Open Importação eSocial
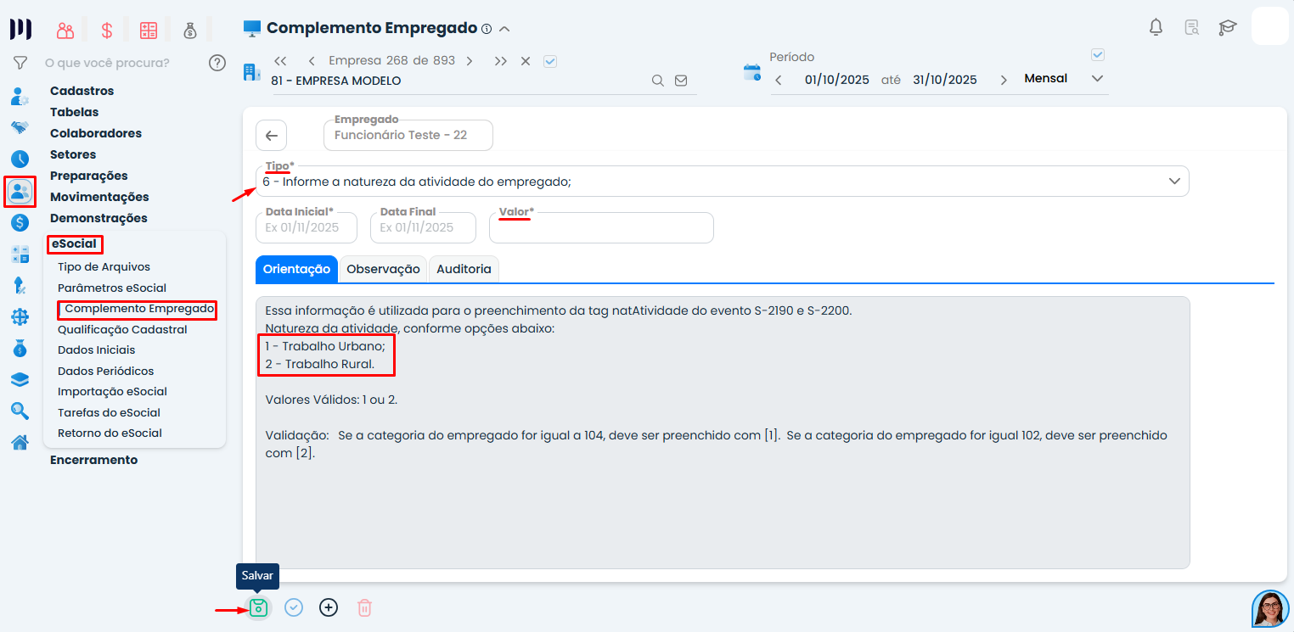Screen dimensions: 1294x632 point(112,392)
